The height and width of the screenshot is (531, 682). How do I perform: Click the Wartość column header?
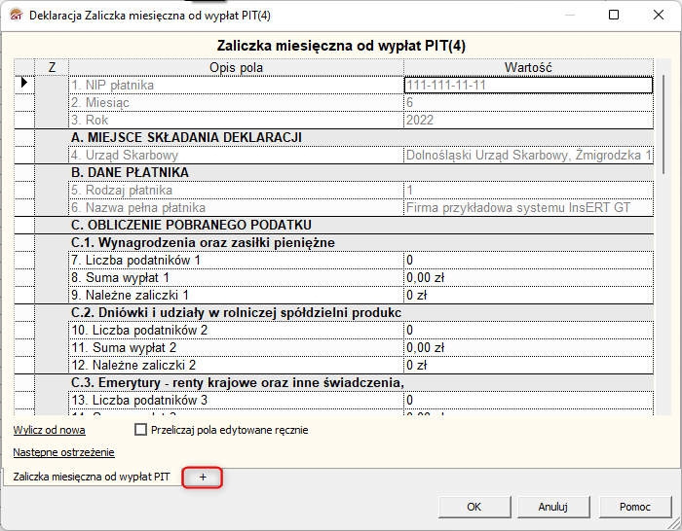[x=528, y=67]
